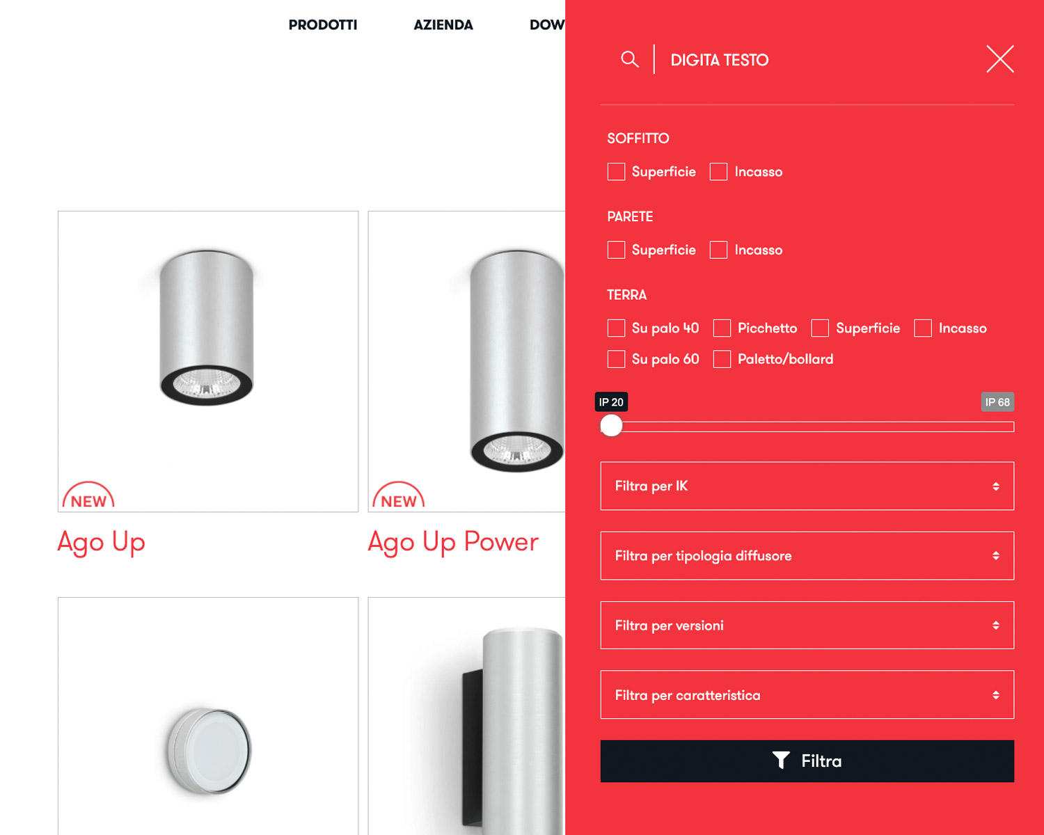Image resolution: width=1044 pixels, height=835 pixels.
Task: Expand Filtra per tipologia diffusore dropdown
Action: pos(807,555)
